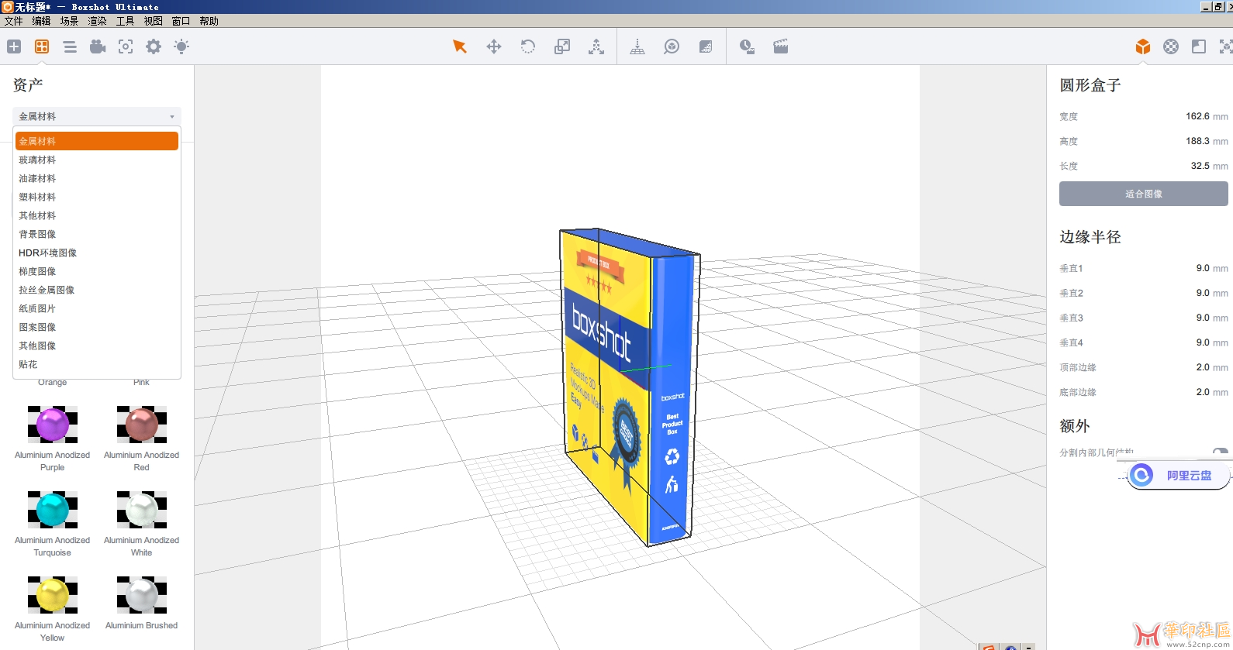1233x650 pixels.
Task: Click the focus frame icon
Action: click(126, 46)
